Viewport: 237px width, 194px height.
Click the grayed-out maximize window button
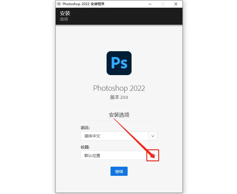coord(163,4)
